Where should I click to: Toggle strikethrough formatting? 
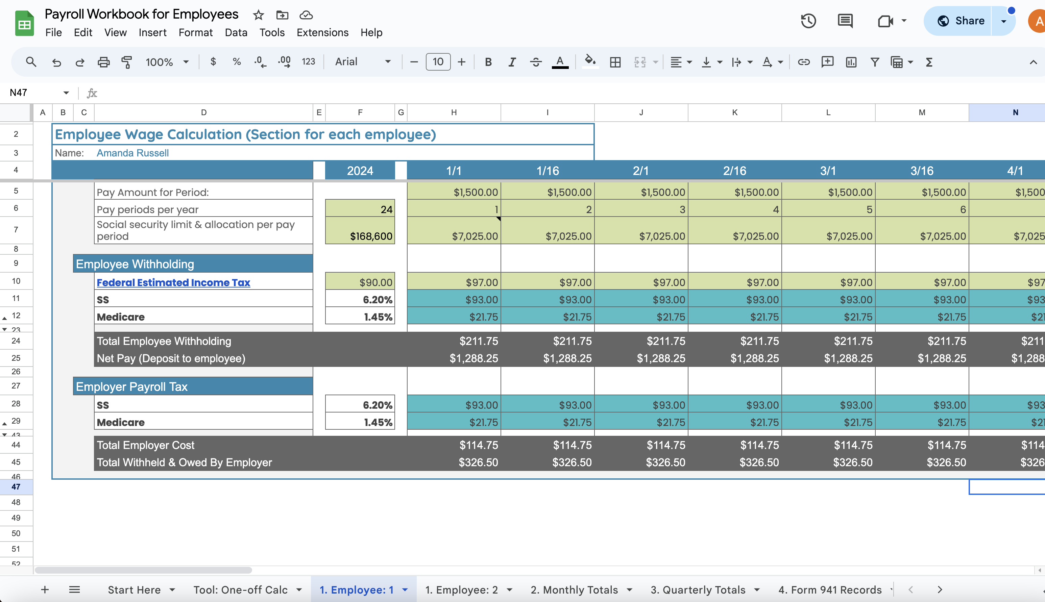536,62
